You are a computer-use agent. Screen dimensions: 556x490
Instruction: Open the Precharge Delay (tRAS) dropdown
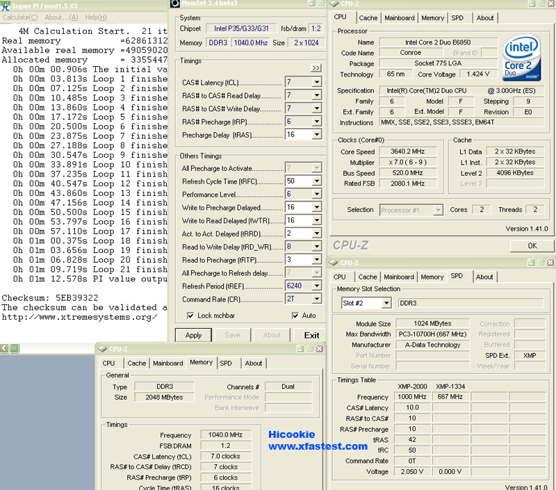coord(317,135)
